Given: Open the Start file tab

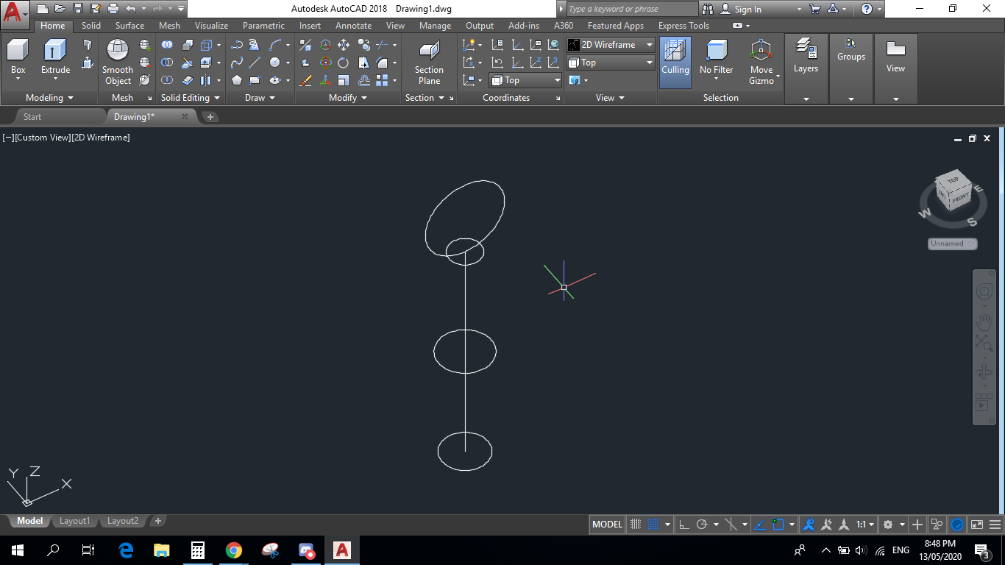Looking at the screenshot, I should tap(32, 117).
